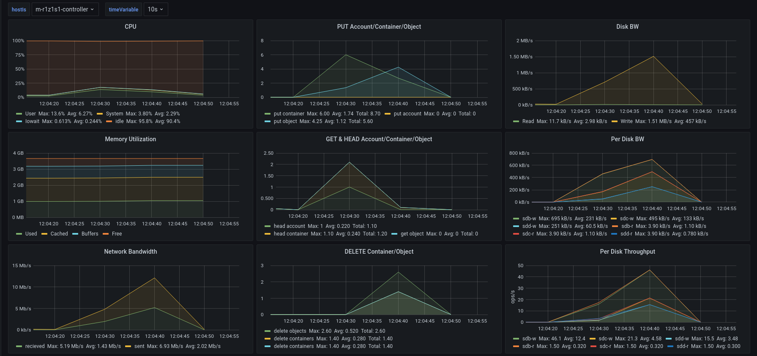Click the System legend color swatch

[x=100, y=114]
